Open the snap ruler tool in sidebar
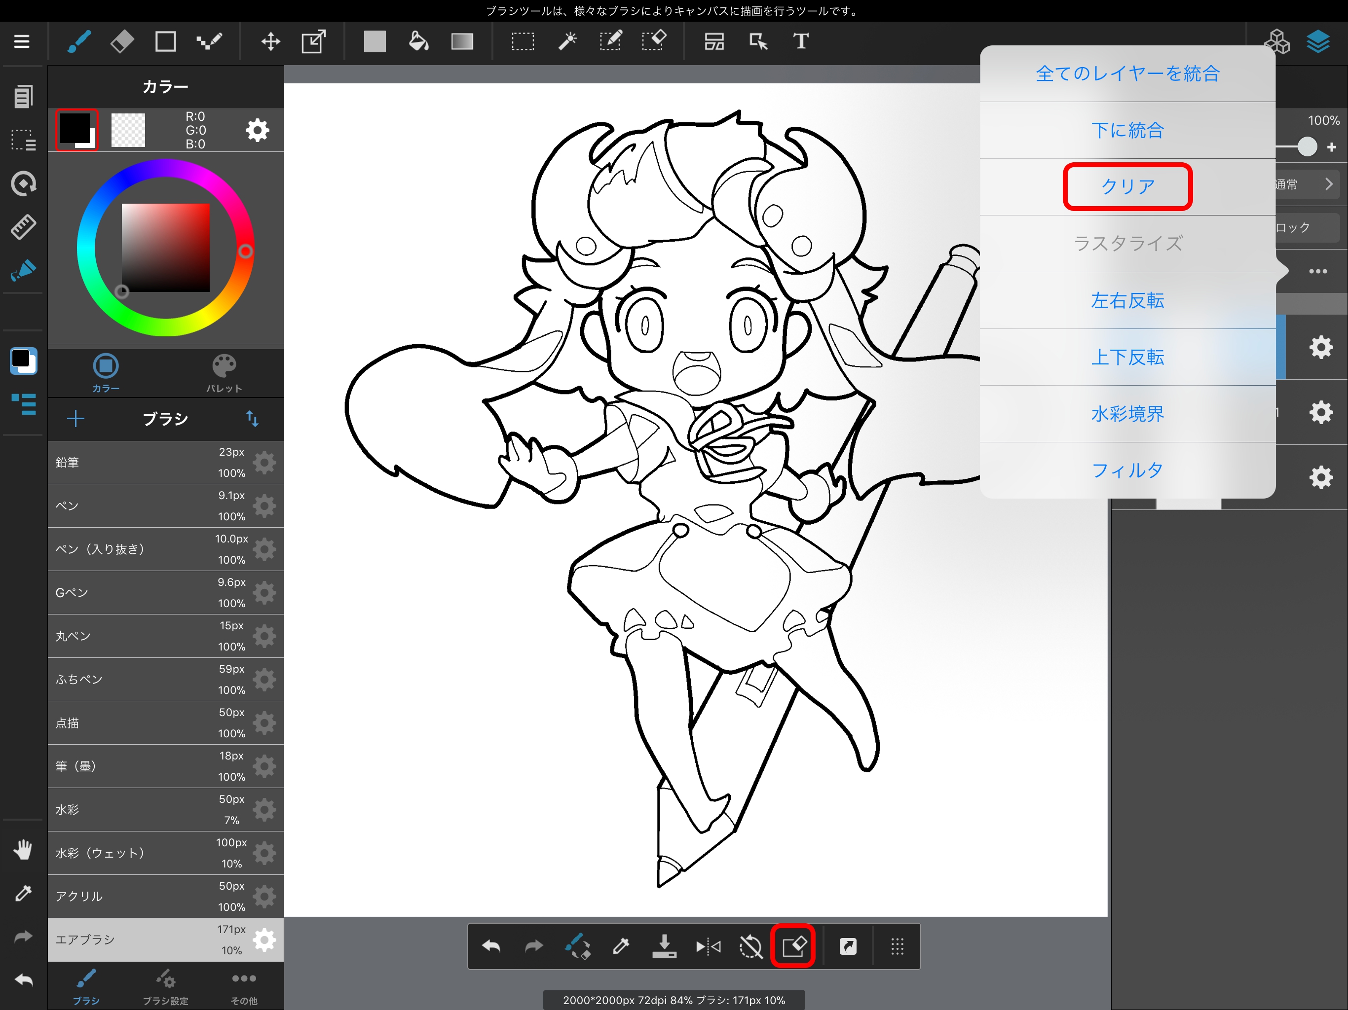Viewport: 1348px width, 1010px height. point(23,227)
